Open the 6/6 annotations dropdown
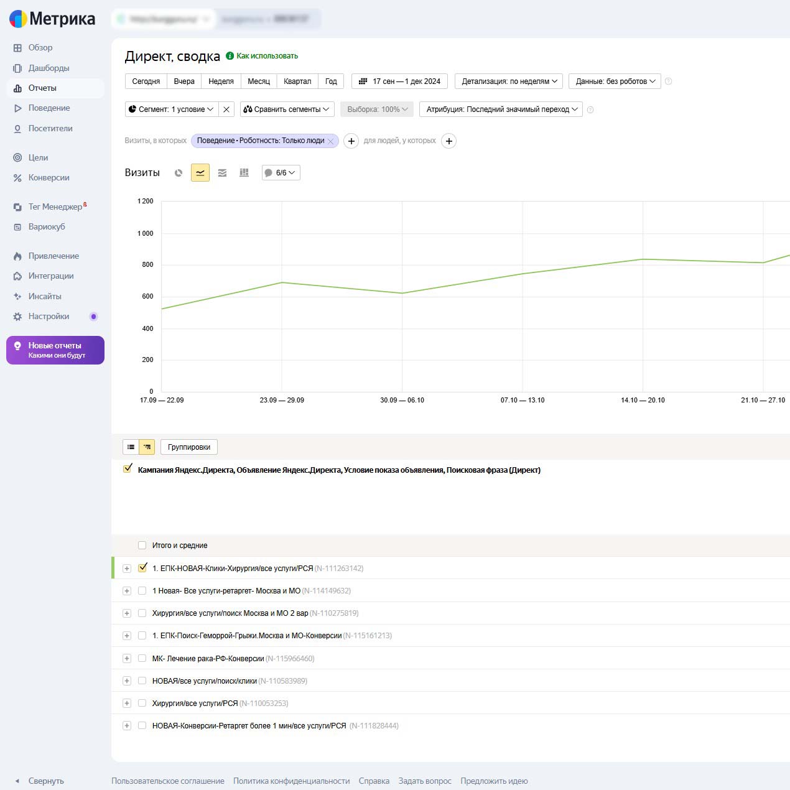790x790 pixels. coord(281,173)
